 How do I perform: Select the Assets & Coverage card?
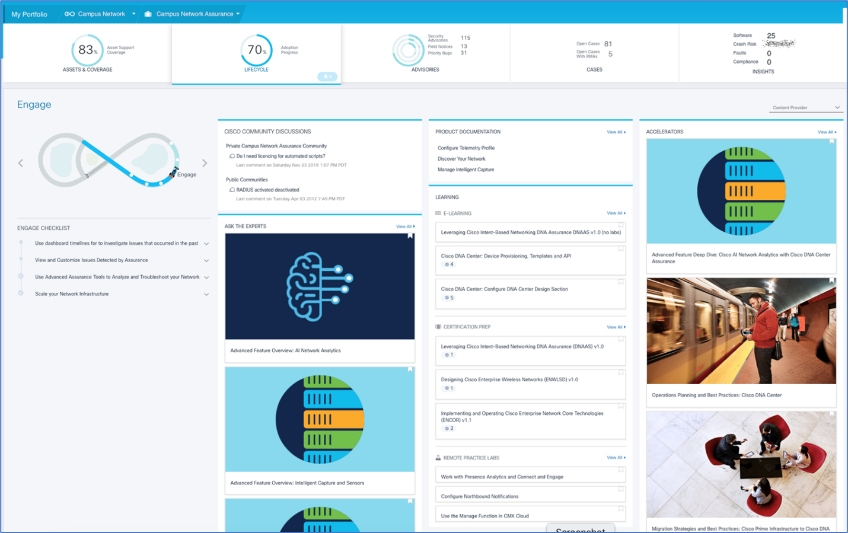[88, 53]
